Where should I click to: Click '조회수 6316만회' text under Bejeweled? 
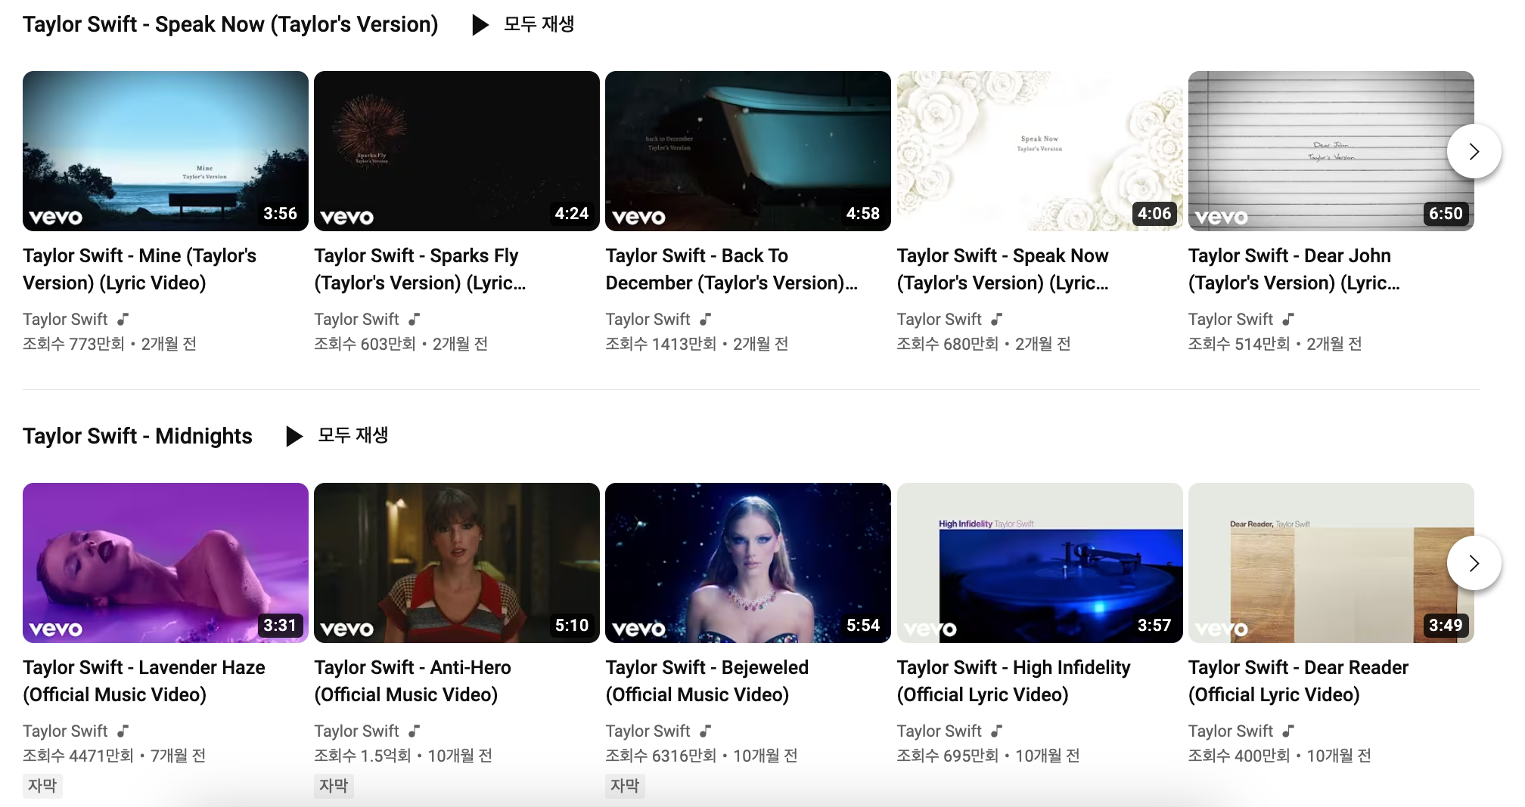pos(660,756)
